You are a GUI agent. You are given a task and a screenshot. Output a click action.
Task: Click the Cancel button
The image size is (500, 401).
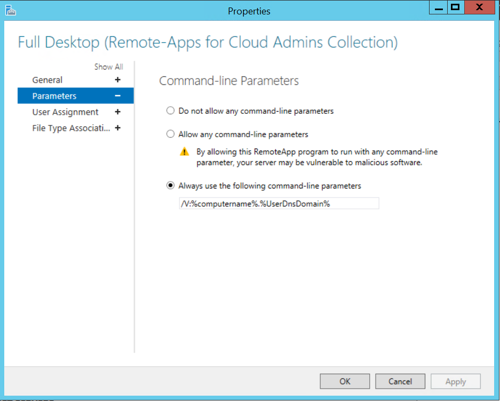400,381
